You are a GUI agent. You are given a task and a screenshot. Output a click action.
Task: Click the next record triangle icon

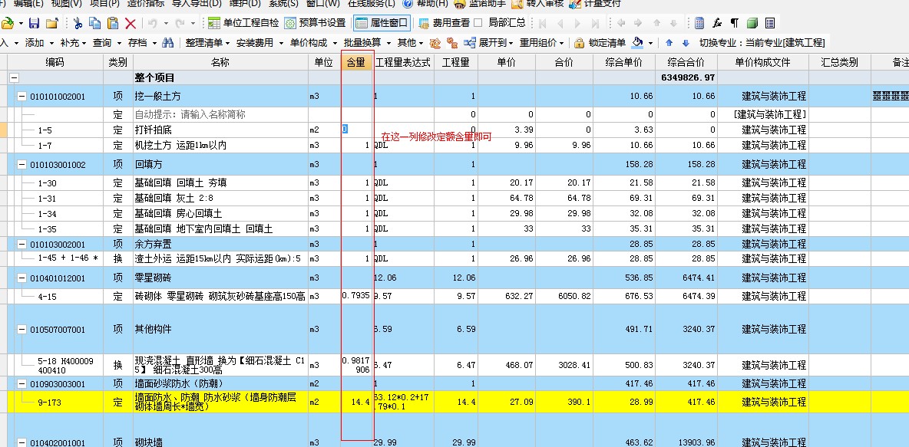pyautogui.click(x=577, y=23)
